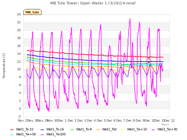The height and width of the screenshot is (140, 187).
Task: Click the Dec 5 x-axis tick label
Action: [101, 120]
